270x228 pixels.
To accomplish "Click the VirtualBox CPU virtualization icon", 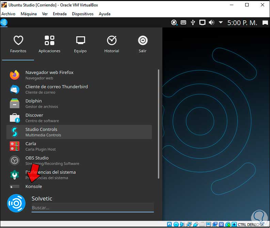I will pyautogui.click(x=221, y=224).
